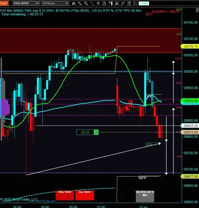The height and width of the screenshot is (208, 199).
Task: Click the 30000,00 price axis label
Action: click(x=191, y=71)
